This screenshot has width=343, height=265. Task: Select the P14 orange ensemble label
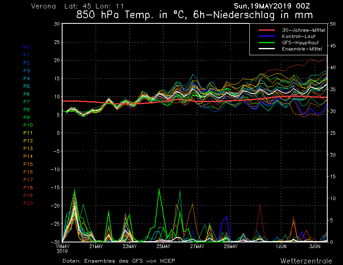coord(28,156)
